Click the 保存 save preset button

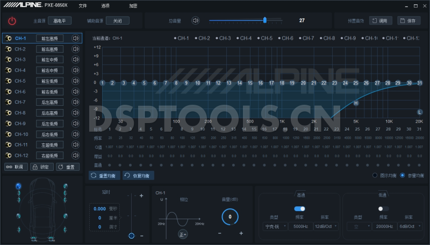point(409,20)
